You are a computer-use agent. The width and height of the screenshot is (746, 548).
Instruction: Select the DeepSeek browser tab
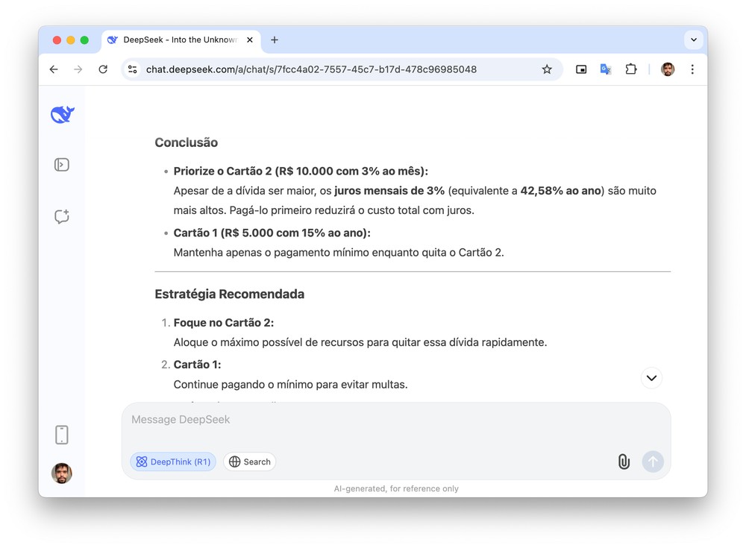coord(179,40)
